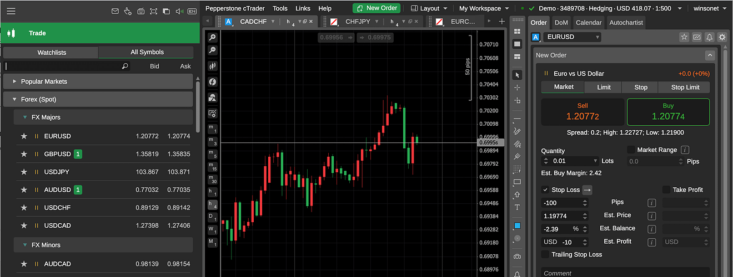Click the order Comment field
The width and height of the screenshot is (733, 277).
pos(626,273)
